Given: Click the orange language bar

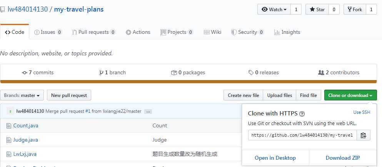Looking at the screenshot, I should [188, 82].
